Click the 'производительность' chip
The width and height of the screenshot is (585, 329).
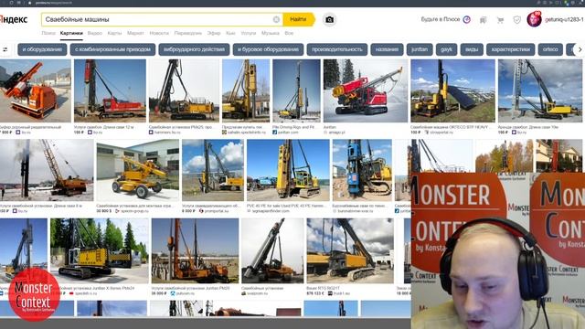point(337,49)
